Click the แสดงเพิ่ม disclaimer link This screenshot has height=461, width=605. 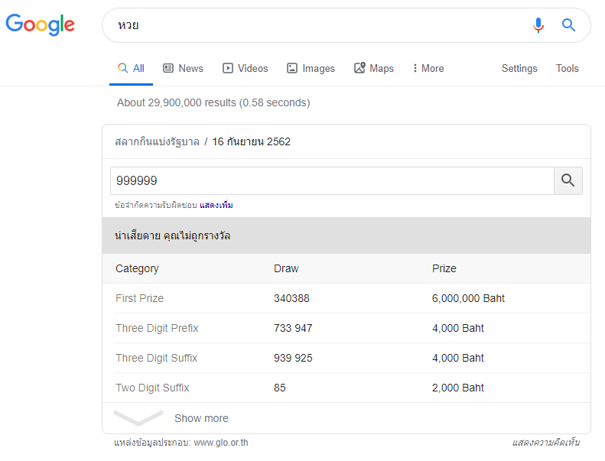pyautogui.click(x=216, y=206)
